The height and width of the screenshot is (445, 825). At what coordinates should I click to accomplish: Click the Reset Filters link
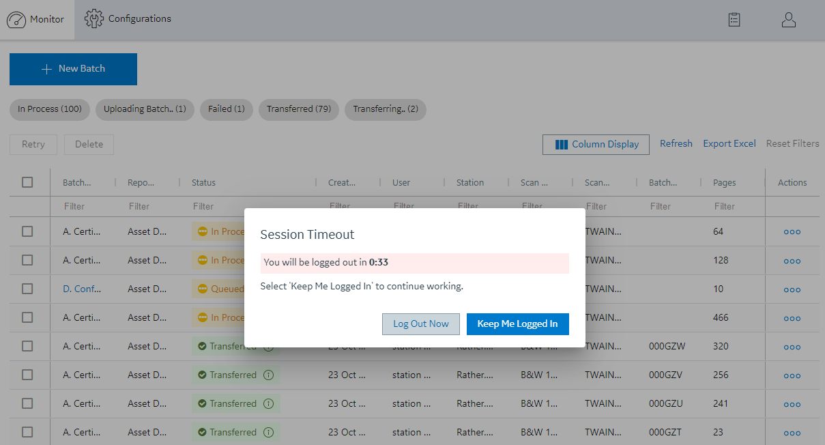tap(793, 144)
